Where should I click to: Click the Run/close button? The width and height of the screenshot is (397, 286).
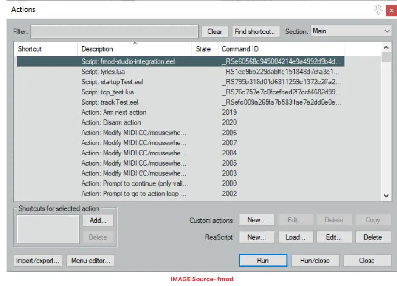click(x=315, y=261)
